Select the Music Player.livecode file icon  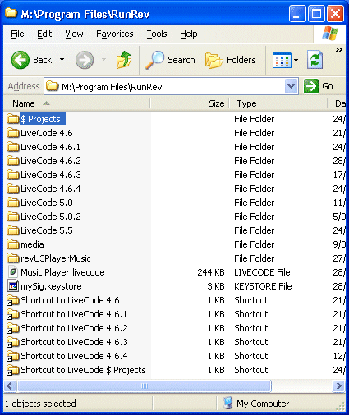pyautogui.click(x=12, y=272)
